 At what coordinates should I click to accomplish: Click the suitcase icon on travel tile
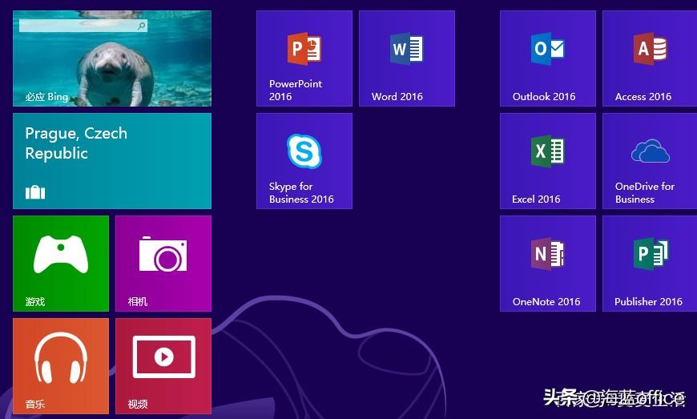35,192
